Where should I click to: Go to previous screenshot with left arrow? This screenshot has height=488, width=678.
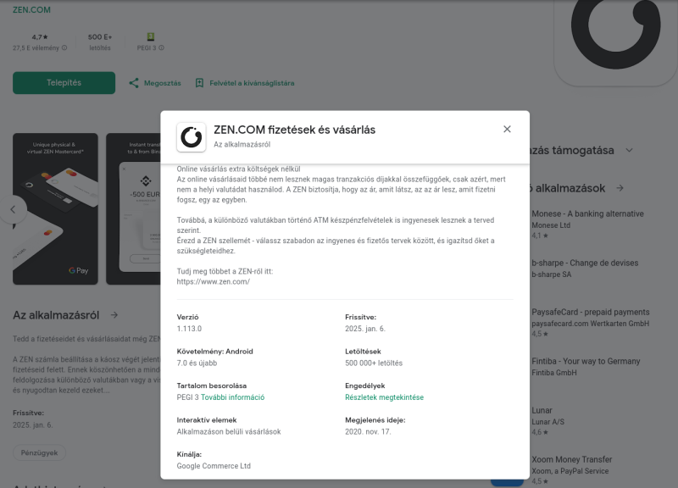13,209
